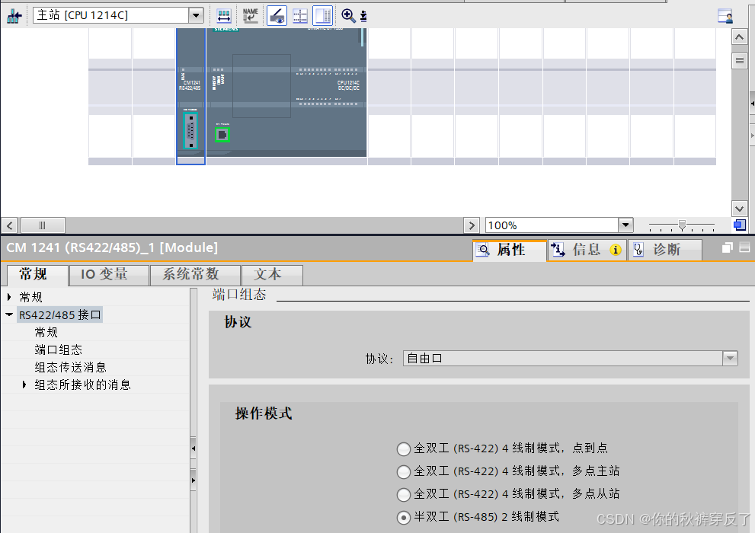Image resolution: width=755 pixels, height=533 pixels.
Task: Expand the 组态所接收的消息 node arrow
Action: 24,385
